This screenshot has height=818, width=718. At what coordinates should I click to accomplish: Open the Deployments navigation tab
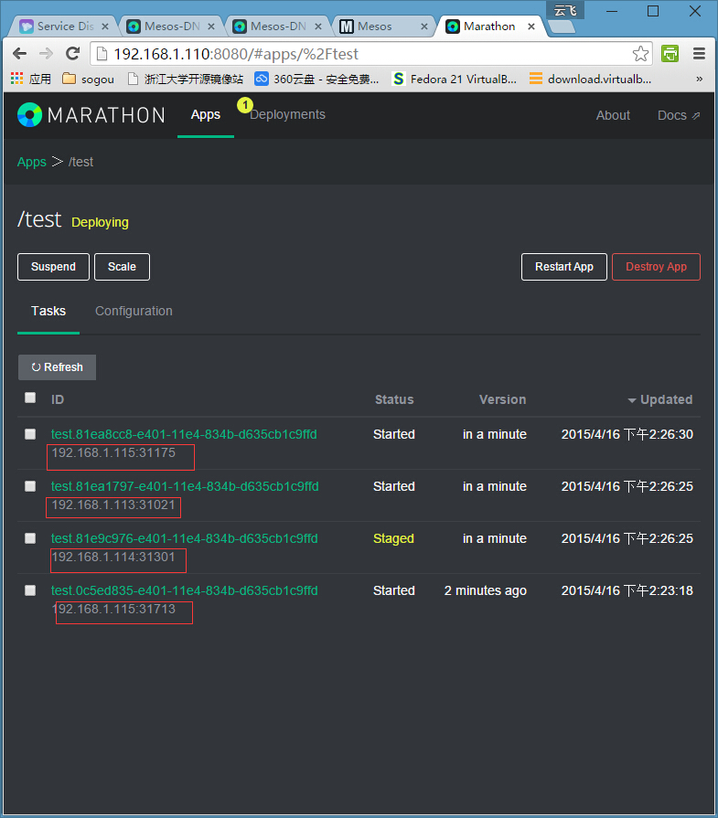(287, 115)
